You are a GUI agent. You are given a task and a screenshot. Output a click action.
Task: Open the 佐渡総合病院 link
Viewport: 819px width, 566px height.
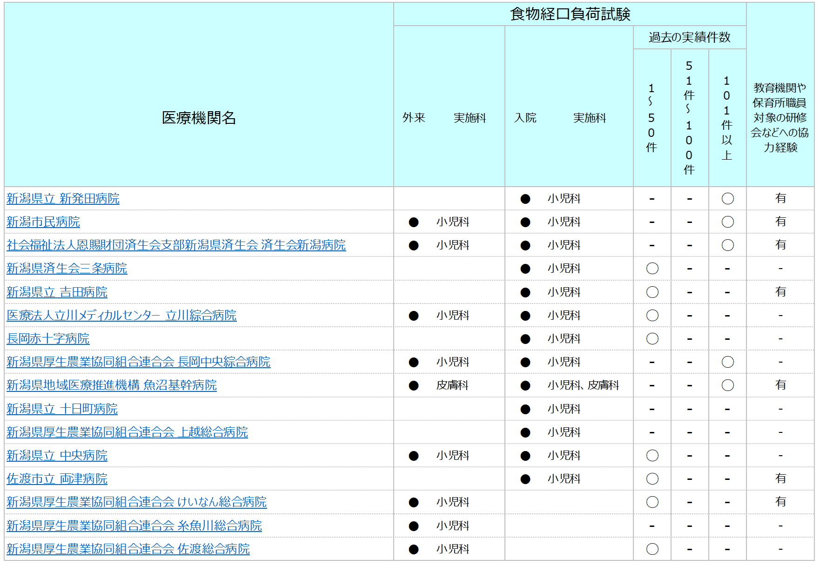128,549
